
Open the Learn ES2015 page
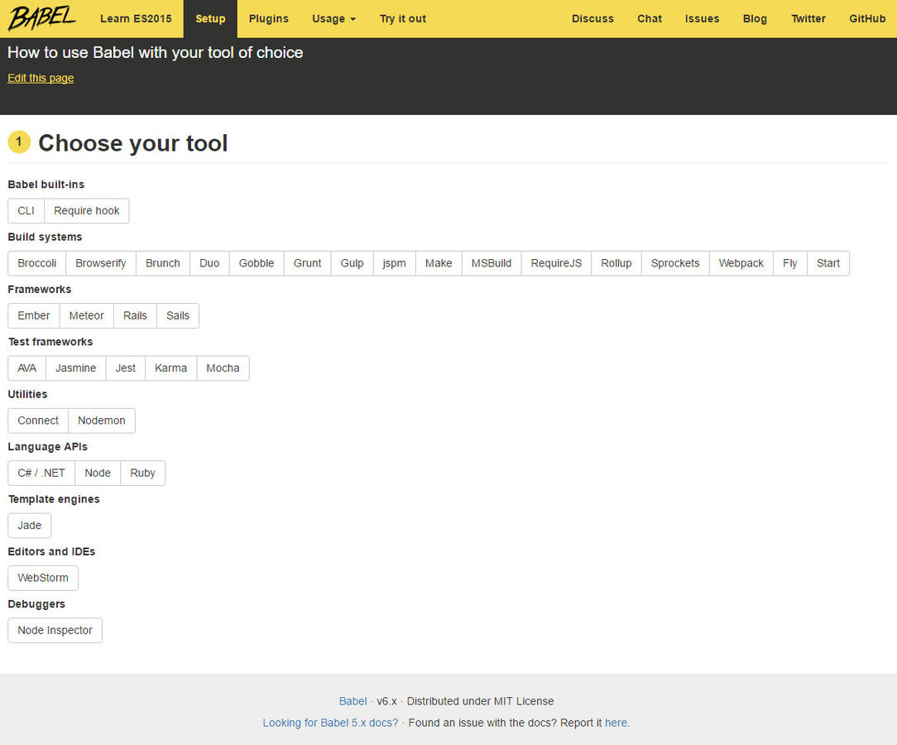[x=136, y=19]
